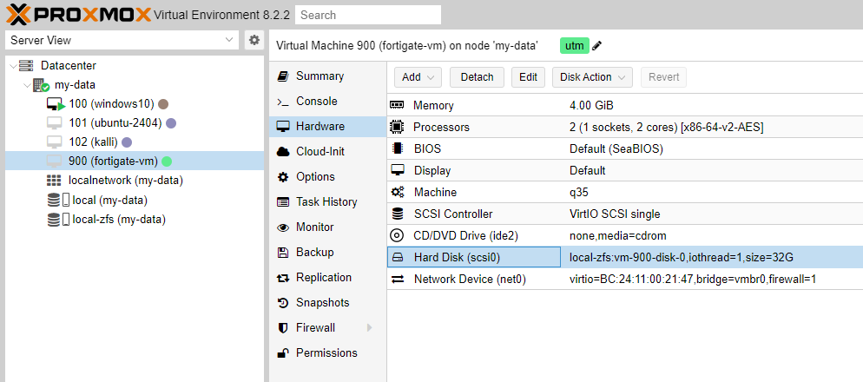The height and width of the screenshot is (382, 863).
Task: Click the Processors CPU chip icon
Action: pos(396,127)
